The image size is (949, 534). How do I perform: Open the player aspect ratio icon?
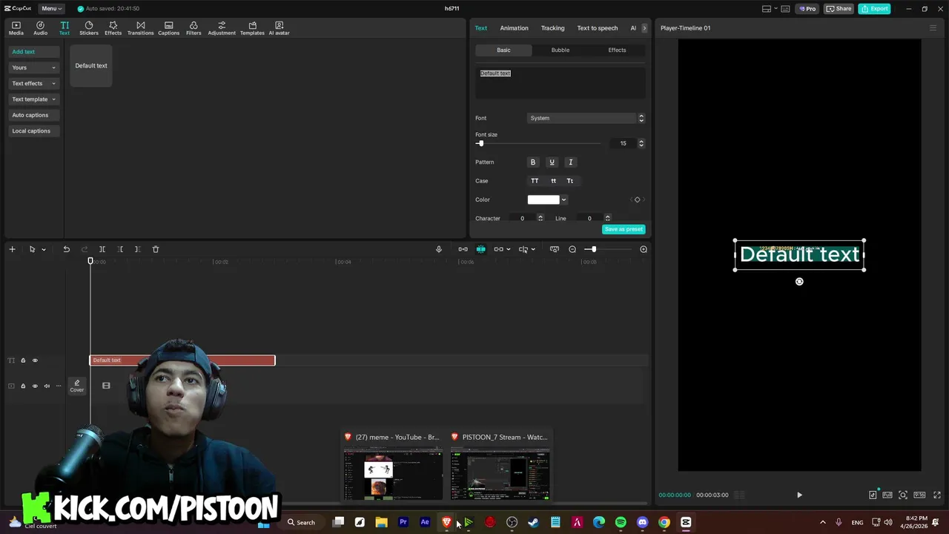coord(919,495)
